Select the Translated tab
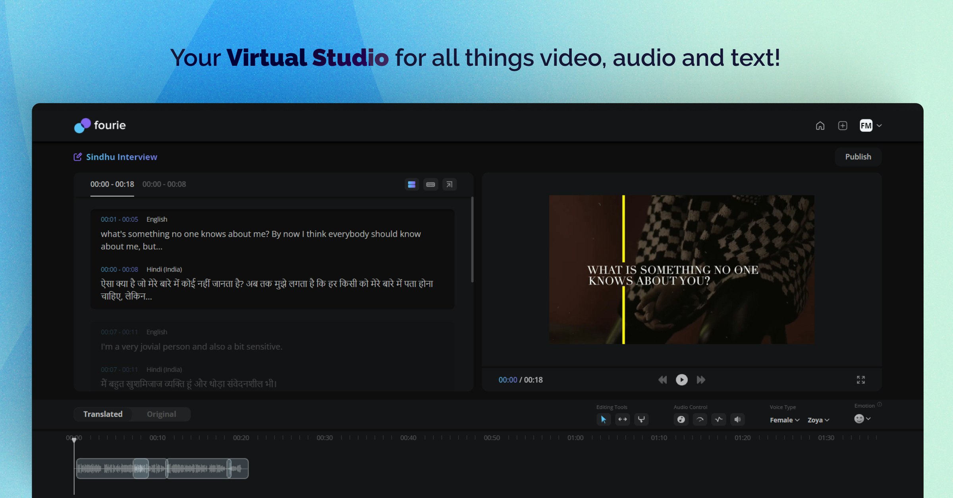 coord(103,414)
